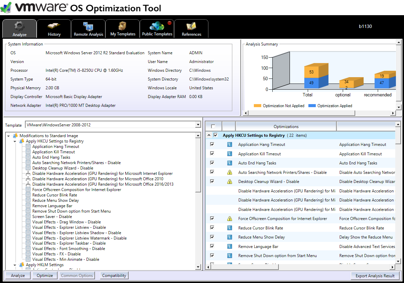Viewport: 404px width, 283px height.
Task: Click group icon for Office 2010 Hardware Acceleration
Action: (x=28, y=179)
